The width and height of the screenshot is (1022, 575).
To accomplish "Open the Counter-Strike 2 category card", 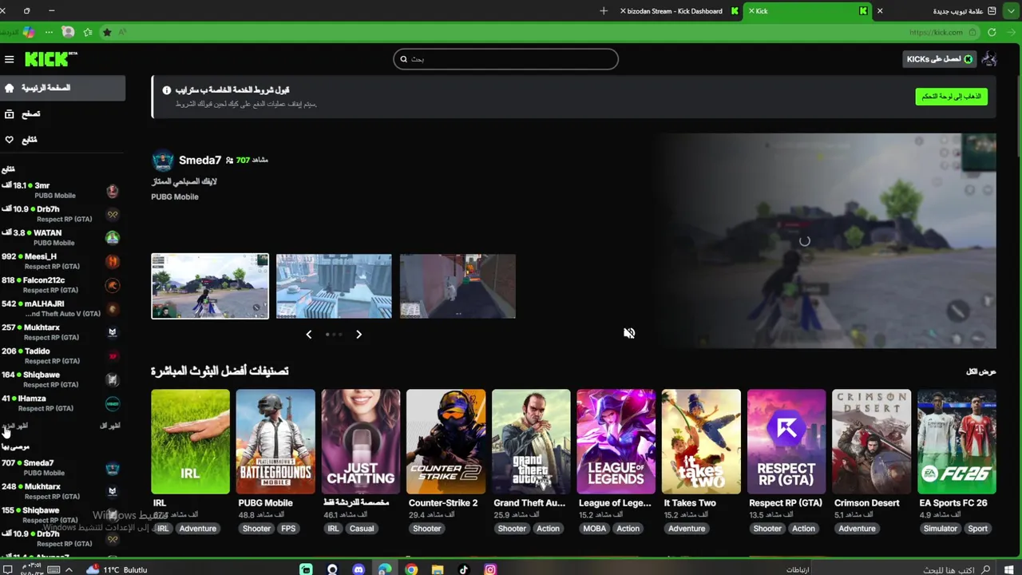I will [x=446, y=442].
